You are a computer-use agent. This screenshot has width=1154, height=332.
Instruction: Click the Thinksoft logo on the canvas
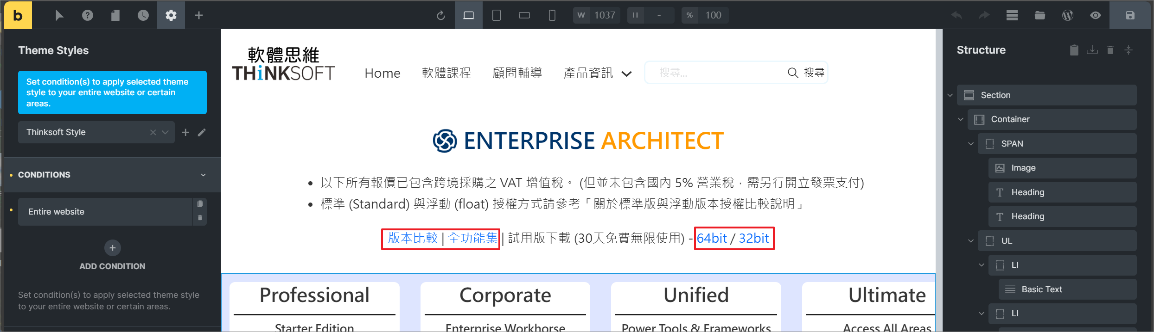click(x=283, y=64)
